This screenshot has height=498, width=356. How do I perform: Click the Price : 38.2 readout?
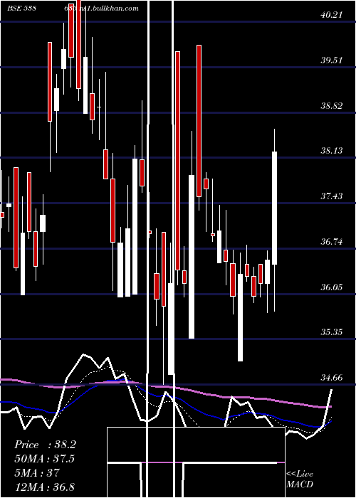pos(45,445)
